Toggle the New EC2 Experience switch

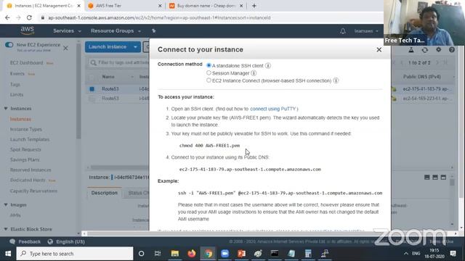(x=9, y=45)
